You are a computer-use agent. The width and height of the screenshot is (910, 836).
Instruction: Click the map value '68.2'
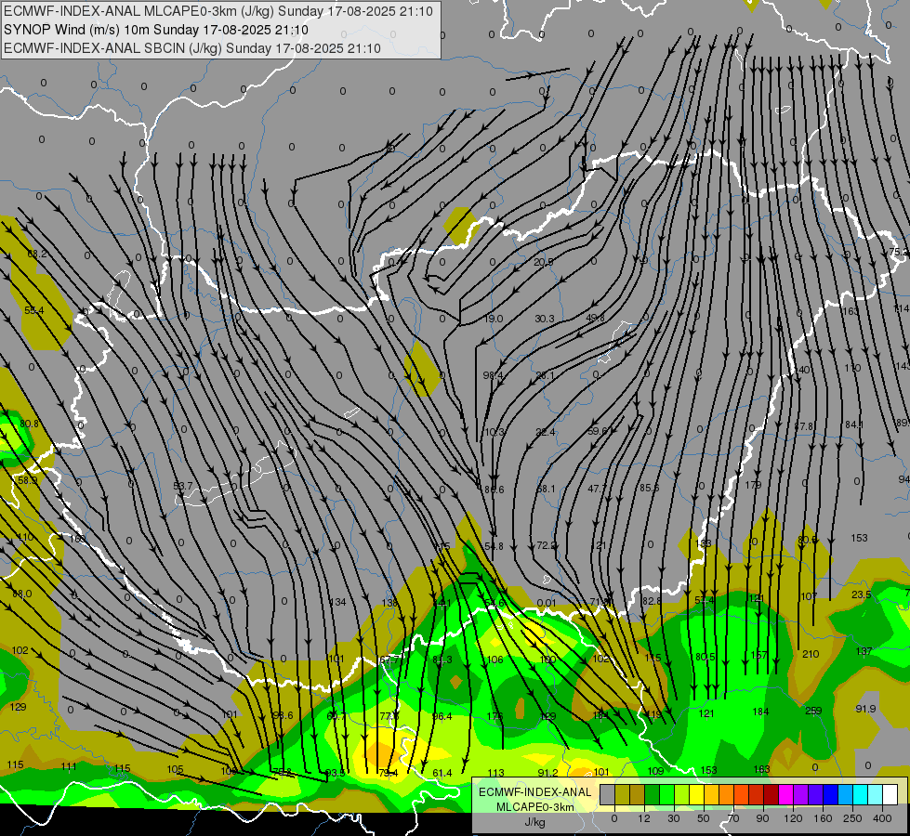pos(37,254)
